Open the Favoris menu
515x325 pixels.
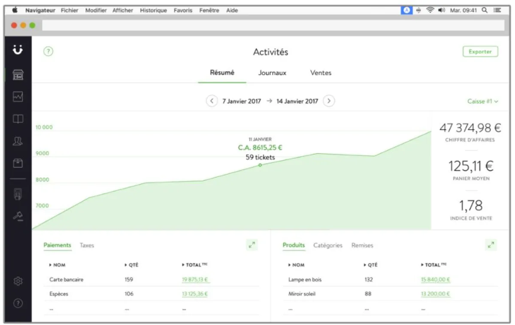[183, 10]
